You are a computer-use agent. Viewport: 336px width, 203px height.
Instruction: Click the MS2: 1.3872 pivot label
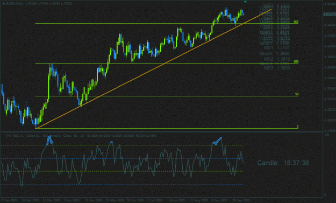pyautogui.click(x=277, y=59)
